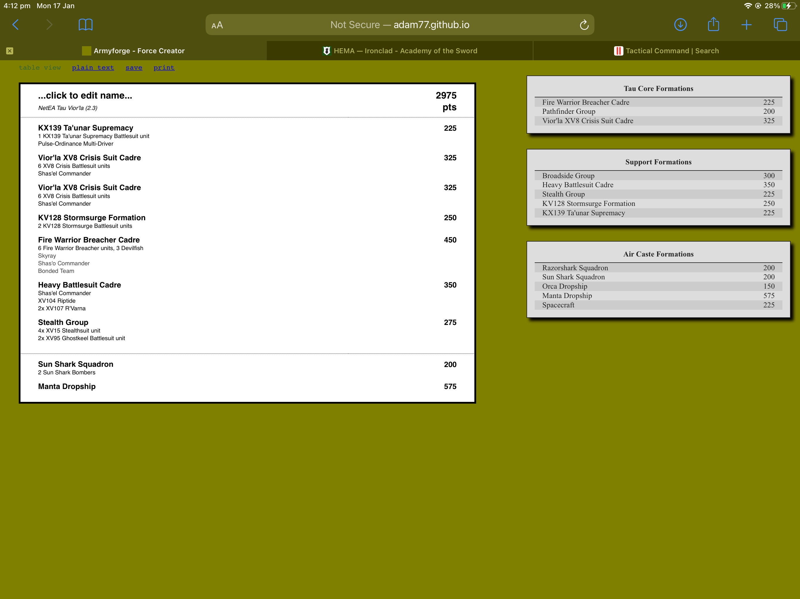Image resolution: width=800 pixels, height=599 pixels.
Task: Add a Broadside Group formation
Action: (568, 175)
